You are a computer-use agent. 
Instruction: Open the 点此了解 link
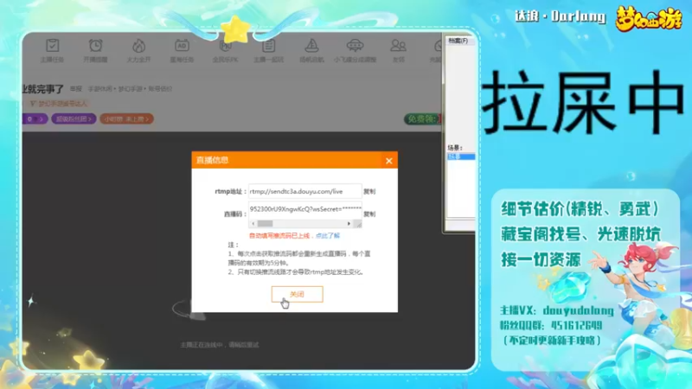coord(328,236)
